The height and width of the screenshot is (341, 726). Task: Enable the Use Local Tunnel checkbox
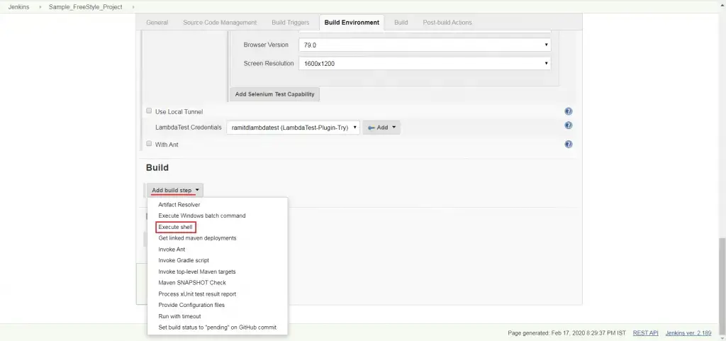[x=149, y=111]
